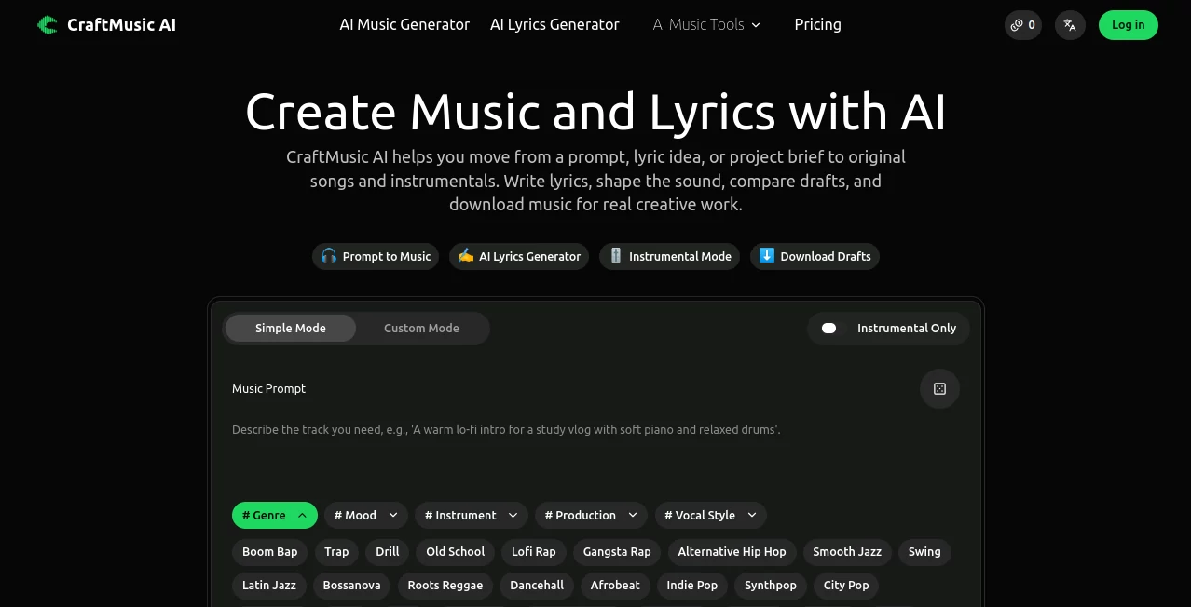Click the Download Drafts arrow chip
Image resolution: width=1191 pixels, height=607 pixels.
pyautogui.click(x=815, y=257)
